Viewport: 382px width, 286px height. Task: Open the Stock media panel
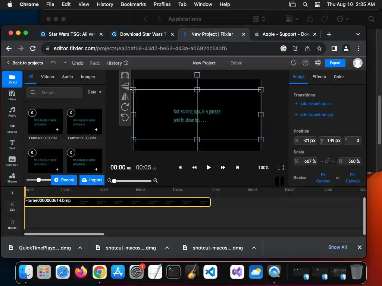pyautogui.click(x=12, y=96)
